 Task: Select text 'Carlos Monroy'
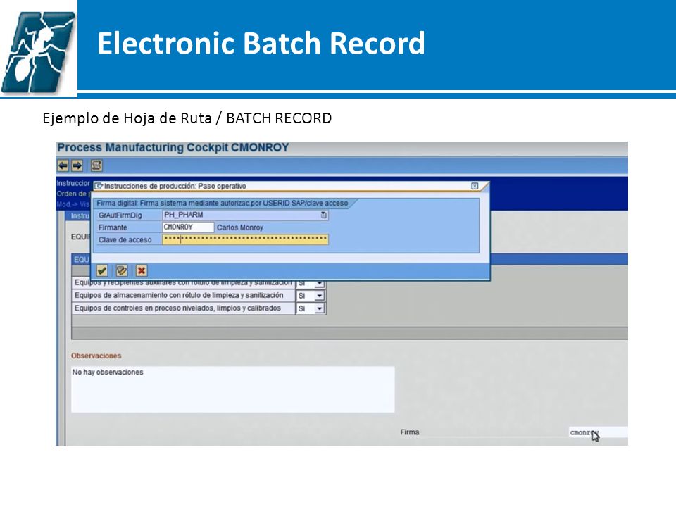(239, 227)
